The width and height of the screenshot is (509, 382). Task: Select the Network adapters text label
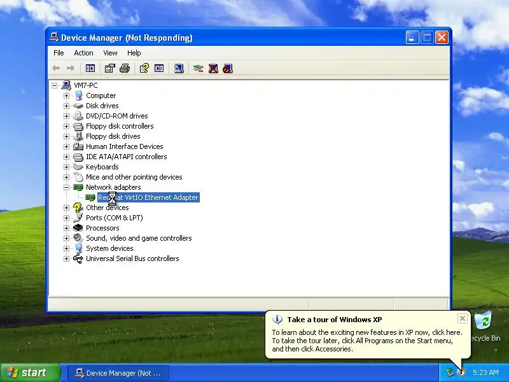[x=113, y=187]
